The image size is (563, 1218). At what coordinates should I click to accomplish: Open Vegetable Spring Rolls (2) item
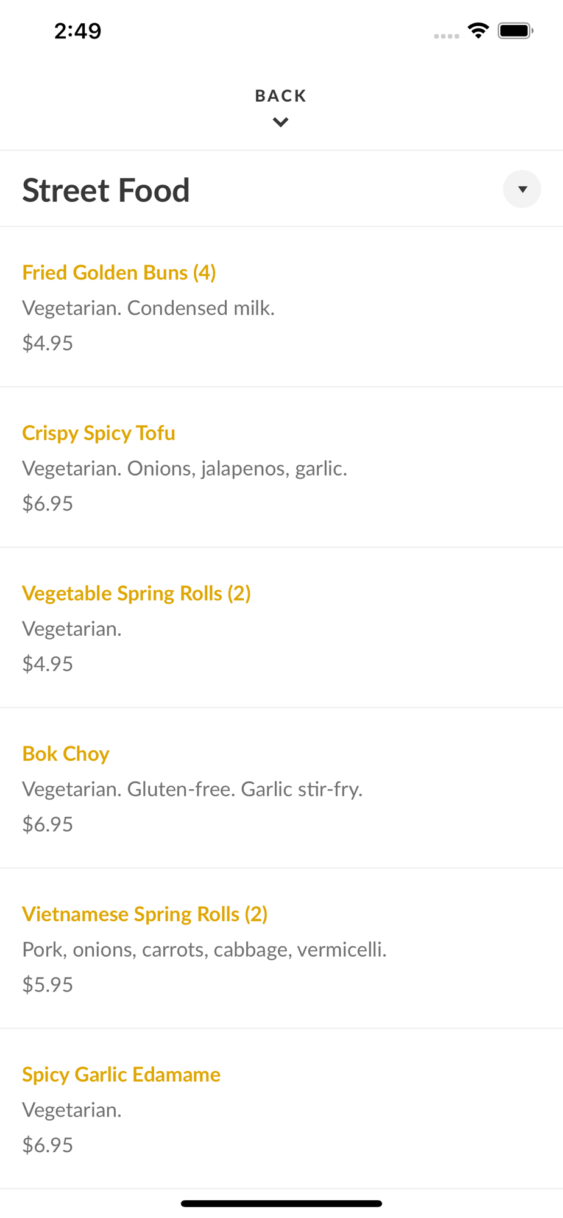coord(136,593)
